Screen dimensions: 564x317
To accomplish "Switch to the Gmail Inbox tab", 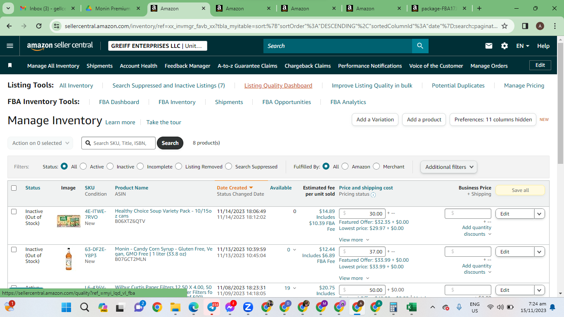I will [x=48, y=8].
